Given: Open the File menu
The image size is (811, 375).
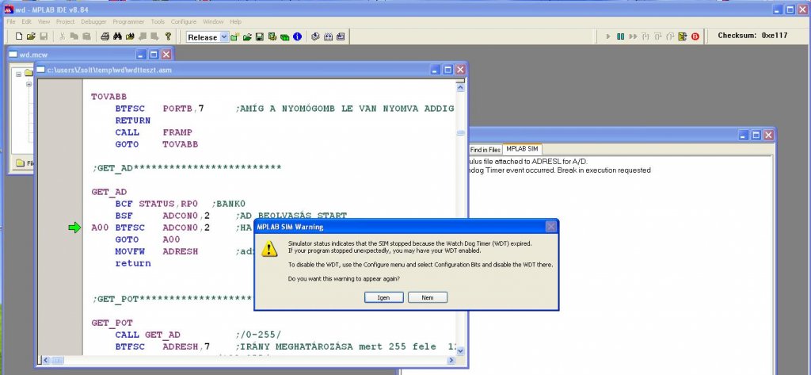Looking at the screenshot, I should (11, 21).
